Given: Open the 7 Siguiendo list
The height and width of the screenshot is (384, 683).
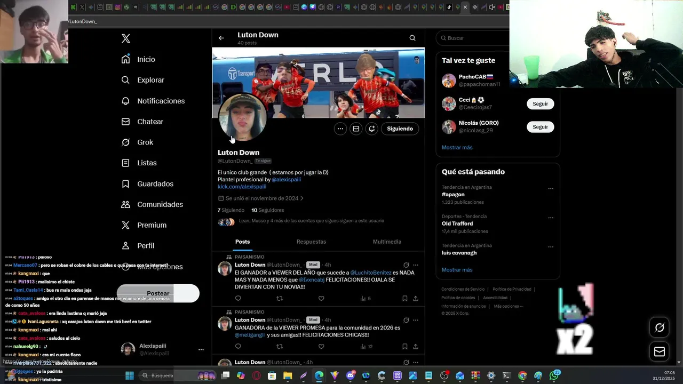Looking at the screenshot, I should [x=231, y=210].
